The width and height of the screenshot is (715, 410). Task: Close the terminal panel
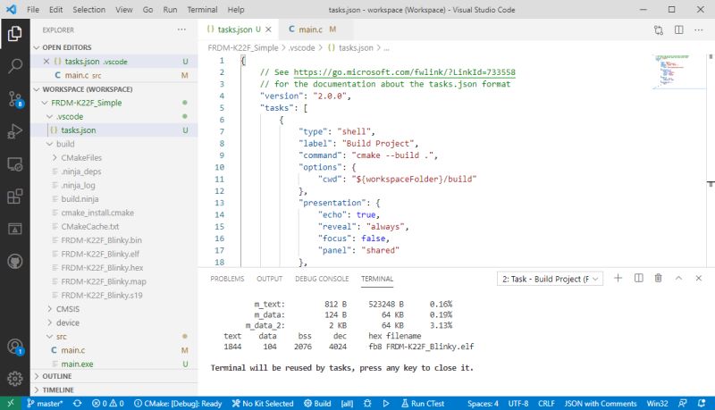click(699, 278)
